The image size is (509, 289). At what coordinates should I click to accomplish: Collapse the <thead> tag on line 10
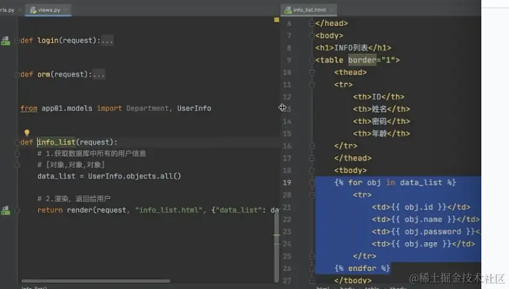[312, 72]
